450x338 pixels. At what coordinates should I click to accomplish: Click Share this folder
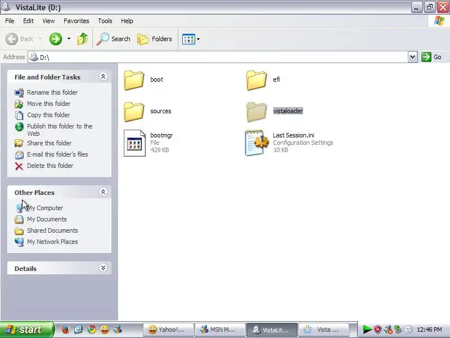pyautogui.click(x=49, y=143)
